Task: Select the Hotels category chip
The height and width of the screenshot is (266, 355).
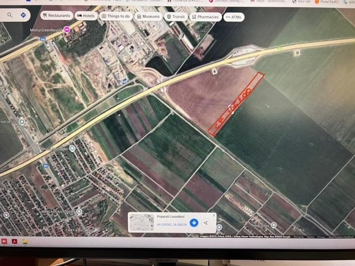Action: click(86, 16)
